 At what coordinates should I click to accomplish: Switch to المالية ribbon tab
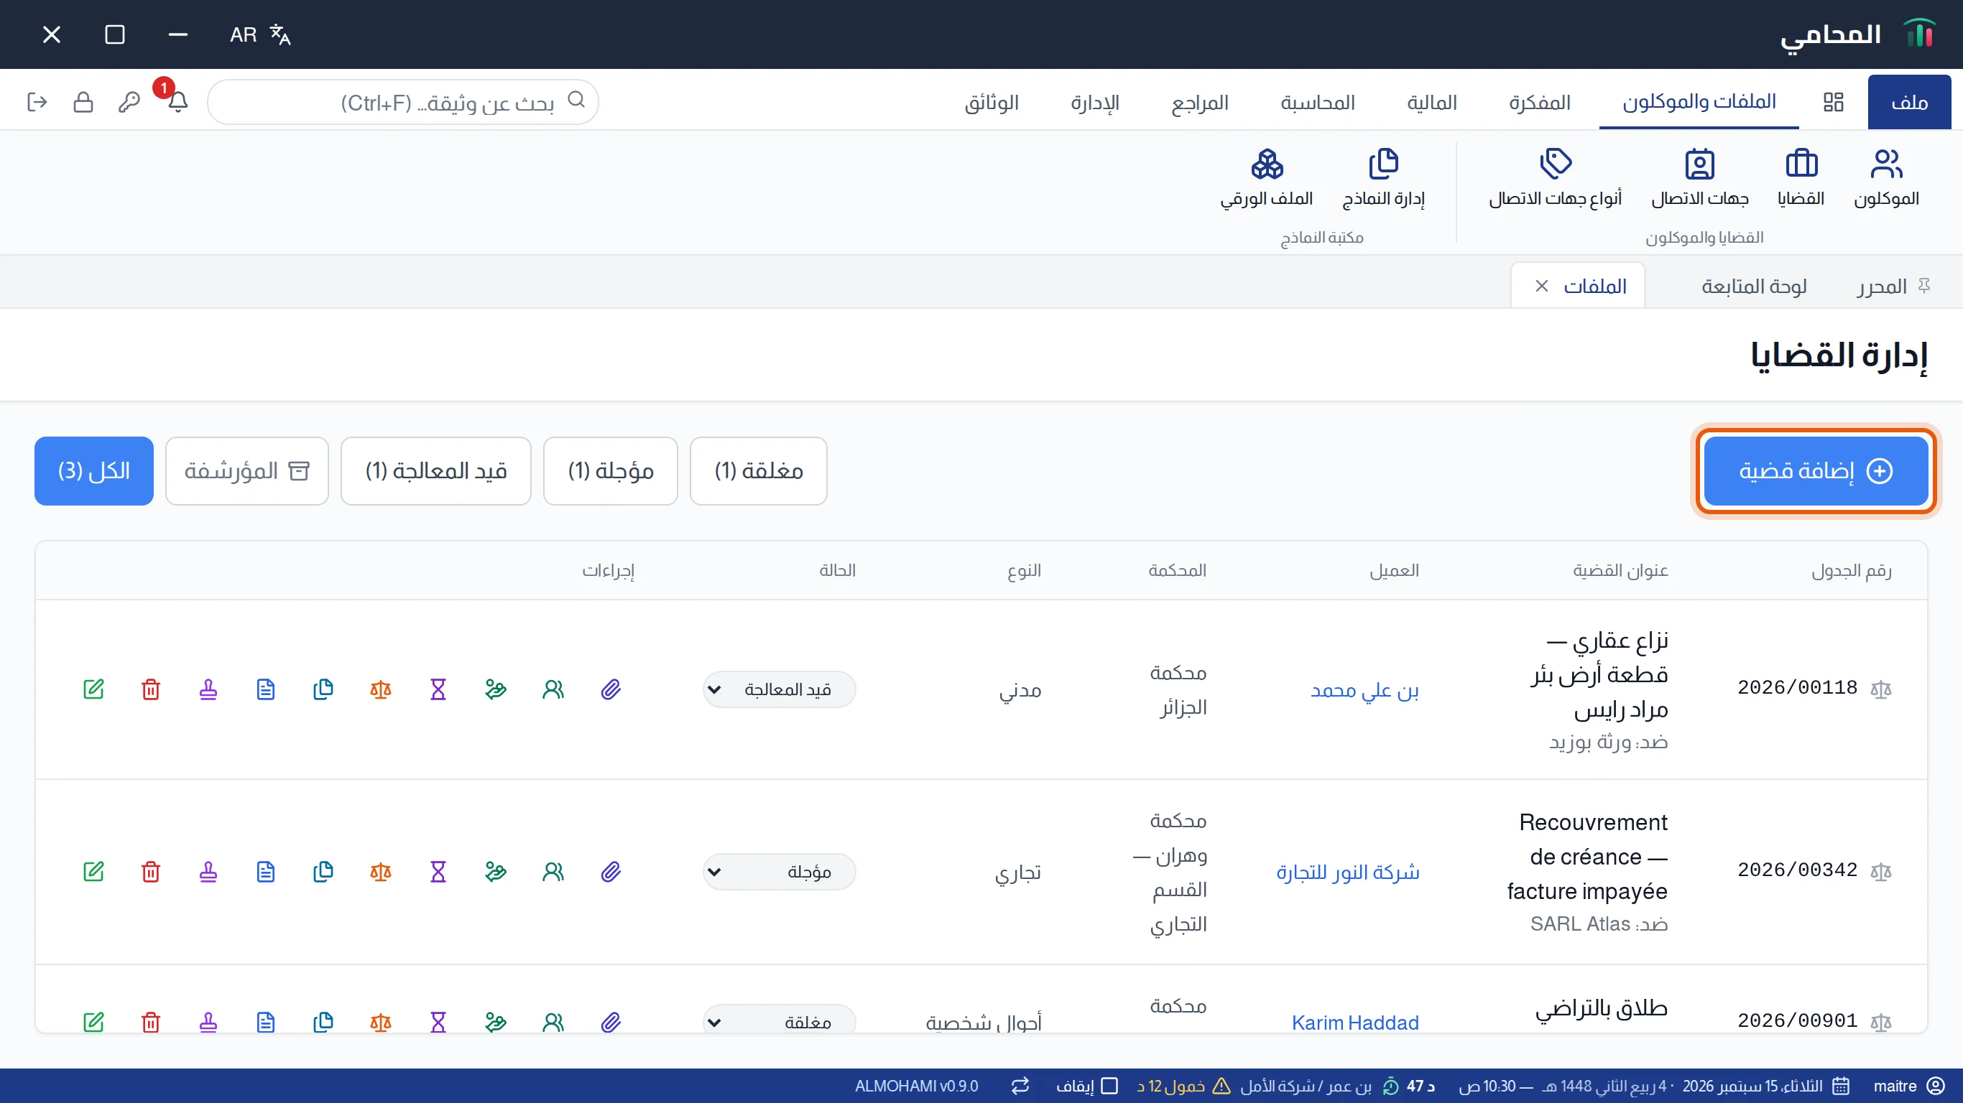pyautogui.click(x=1431, y=102)
